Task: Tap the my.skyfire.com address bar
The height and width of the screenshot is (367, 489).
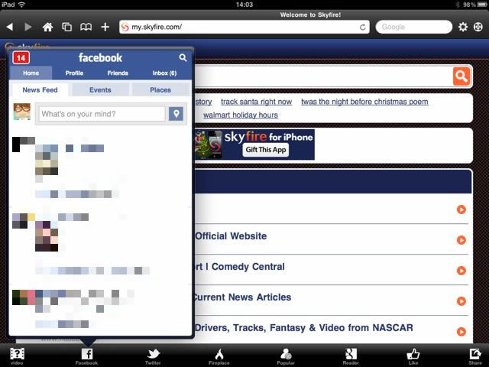Action: [x=244, y=28]
